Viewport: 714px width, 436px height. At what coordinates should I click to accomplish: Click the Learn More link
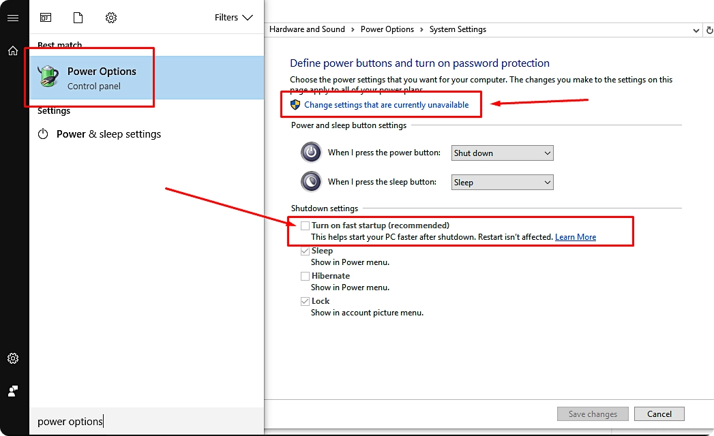[x=575, y=236]
